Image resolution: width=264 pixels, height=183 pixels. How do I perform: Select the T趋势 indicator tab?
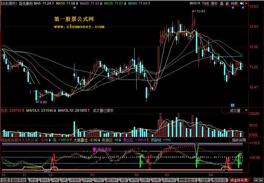pos(204,180)
